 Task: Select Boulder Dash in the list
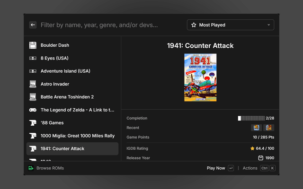(72, 45)
